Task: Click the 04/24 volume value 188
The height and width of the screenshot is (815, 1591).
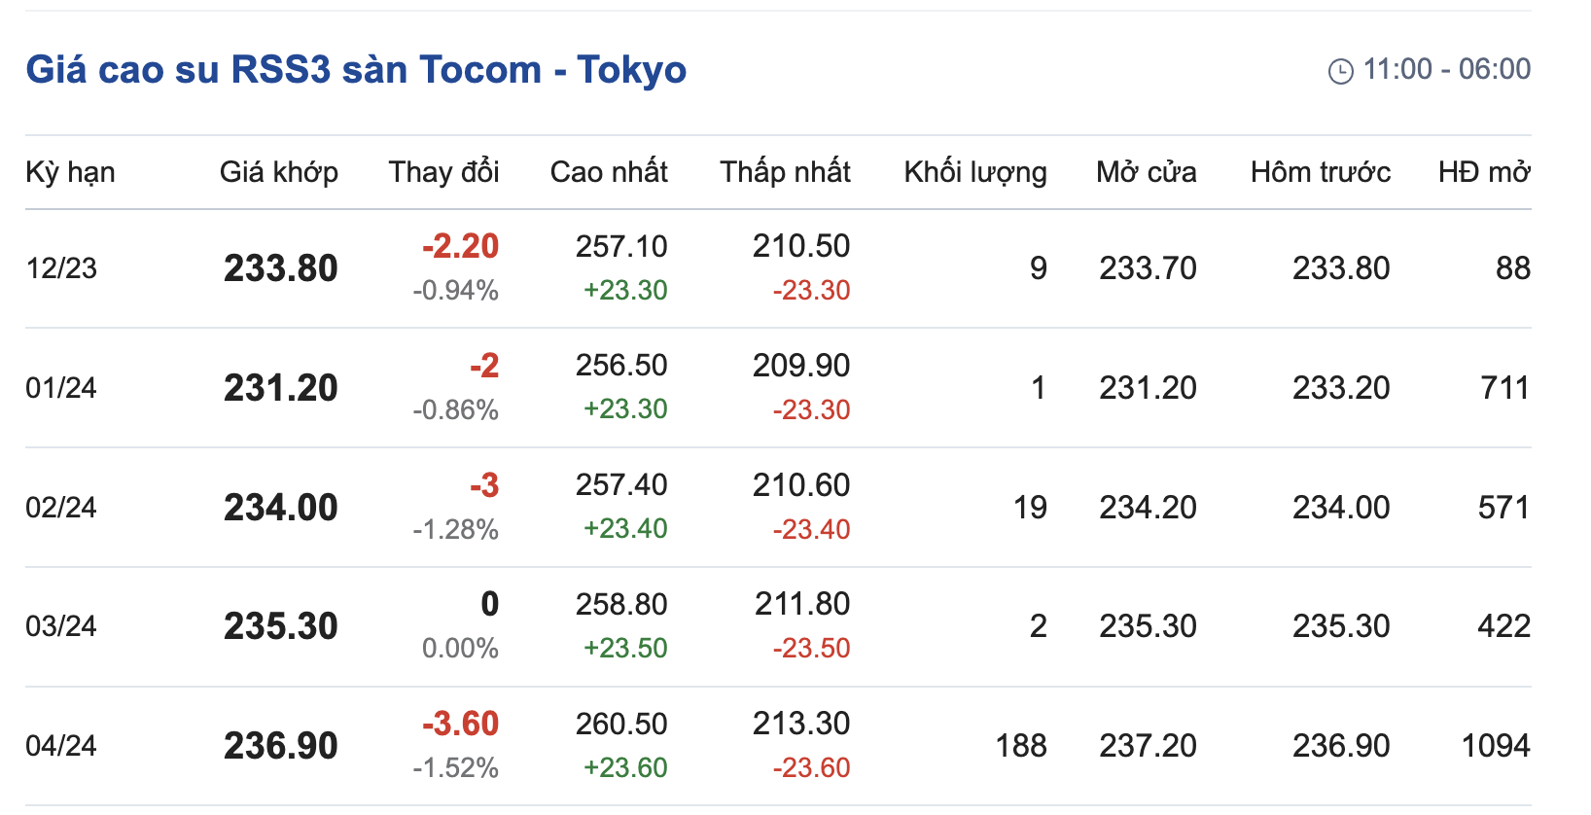Action: 1020,746
